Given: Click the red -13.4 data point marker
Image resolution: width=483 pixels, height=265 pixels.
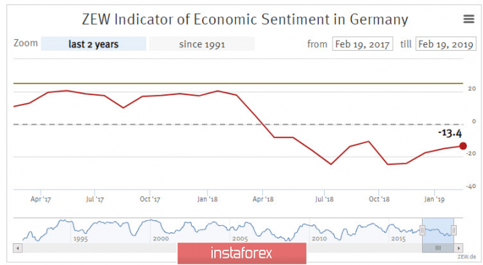Looking at the screenshot, I should (463, 146).
